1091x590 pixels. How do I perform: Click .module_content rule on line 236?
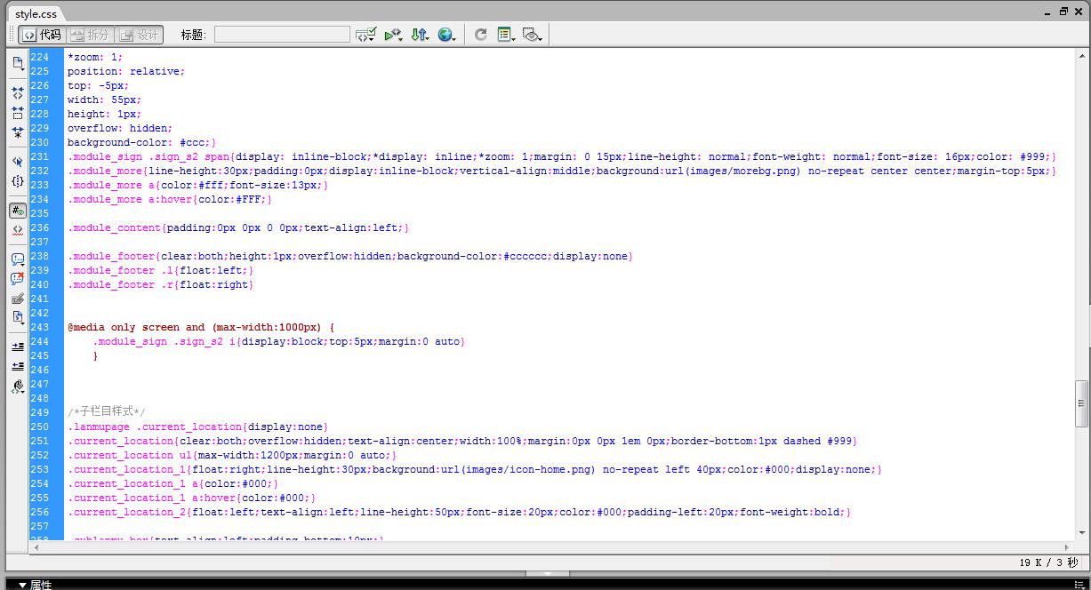[238, 227]
